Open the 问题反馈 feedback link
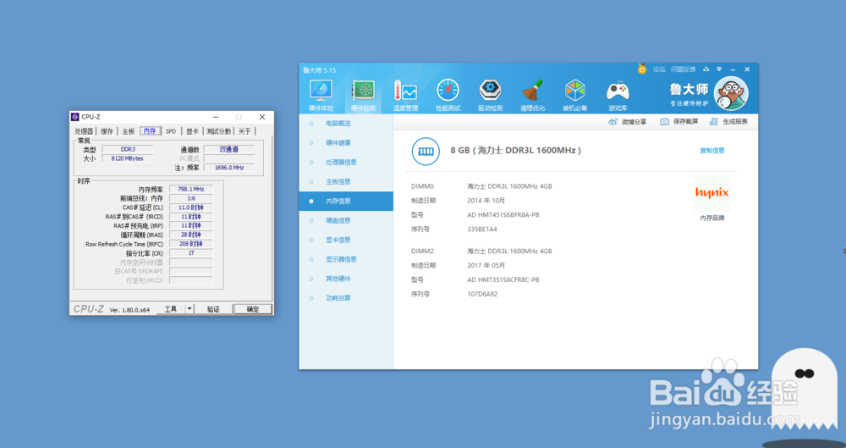Screen dimensions: 846x448 click(x=683, y=69)
